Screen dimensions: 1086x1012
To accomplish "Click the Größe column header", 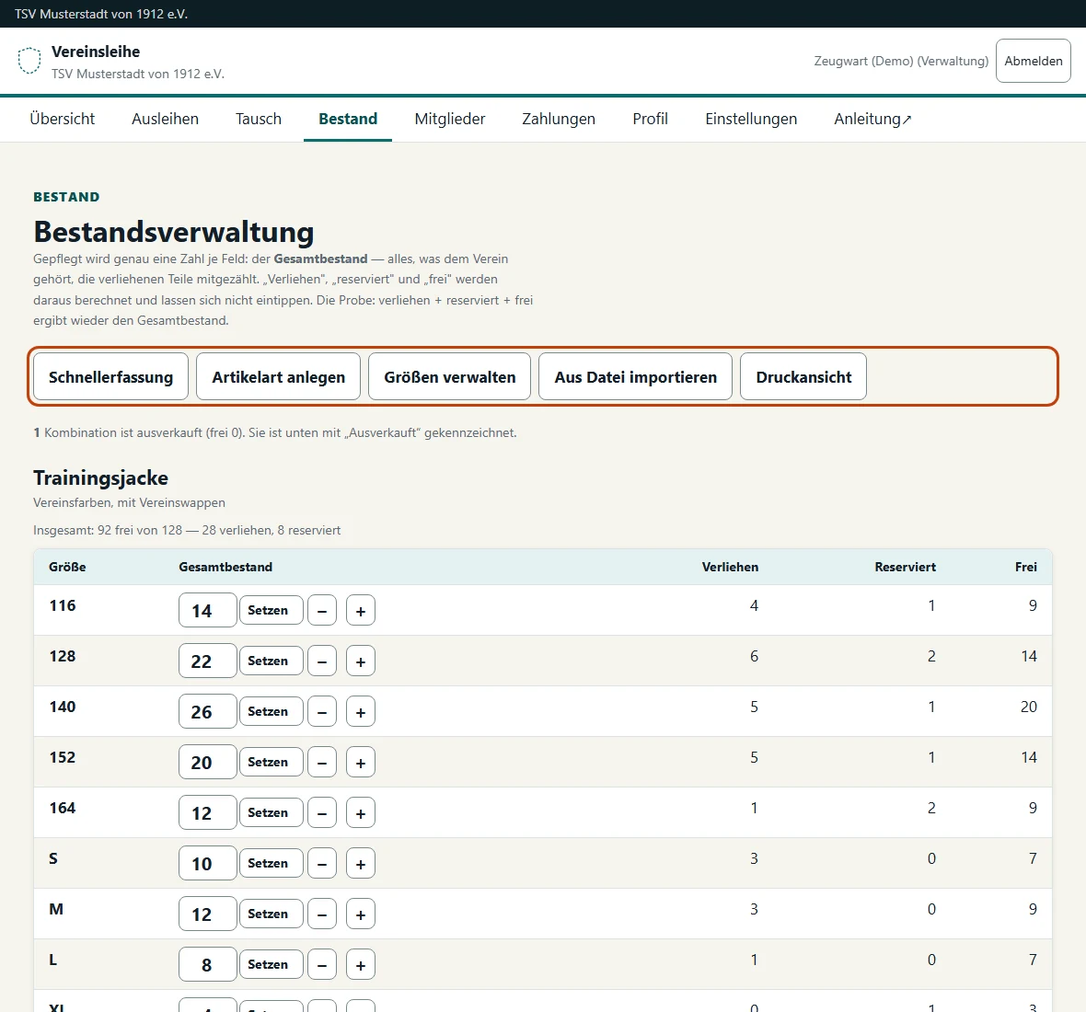I will click(67, 567).
